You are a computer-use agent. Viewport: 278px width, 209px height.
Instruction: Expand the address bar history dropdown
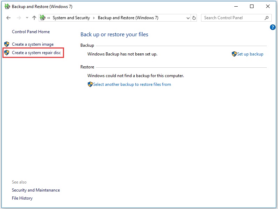pyautogui.click(x=188, y=18)
